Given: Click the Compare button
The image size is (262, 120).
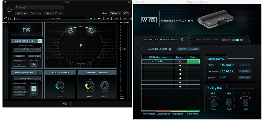Looking at the screenshot, I should [x=36, y=13].
